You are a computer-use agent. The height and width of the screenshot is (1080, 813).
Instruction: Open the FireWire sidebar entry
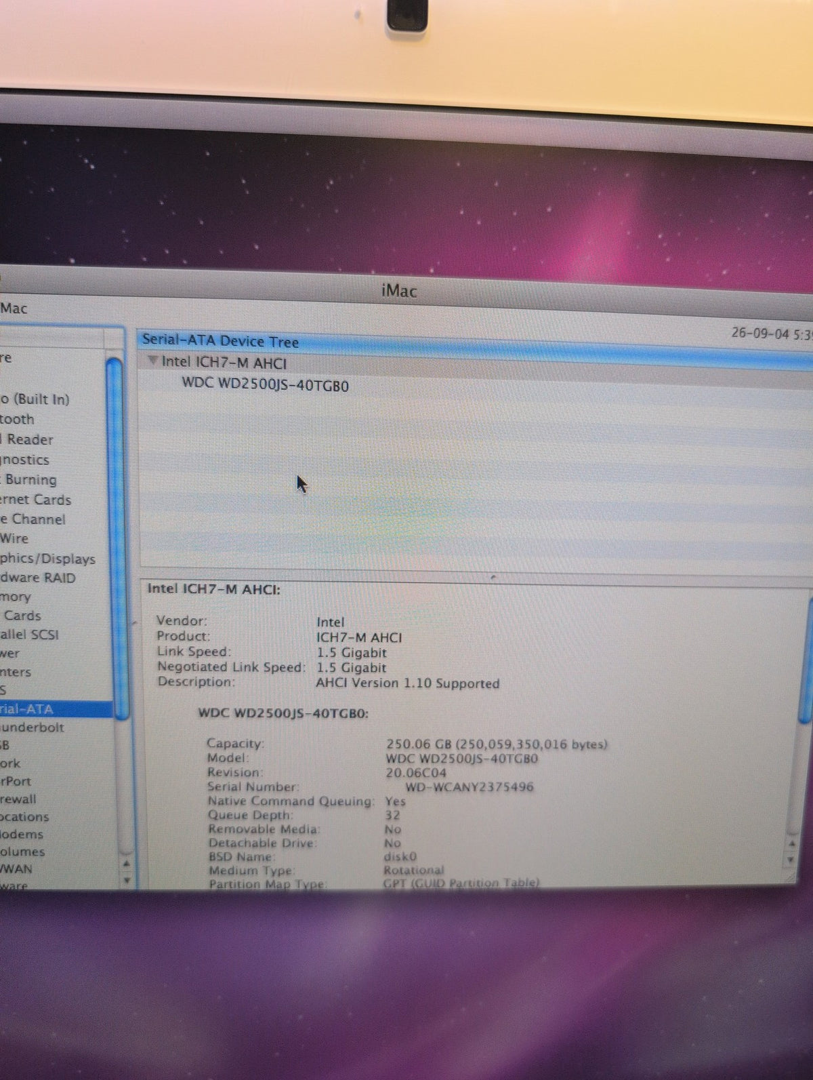(x=14, y=538)
